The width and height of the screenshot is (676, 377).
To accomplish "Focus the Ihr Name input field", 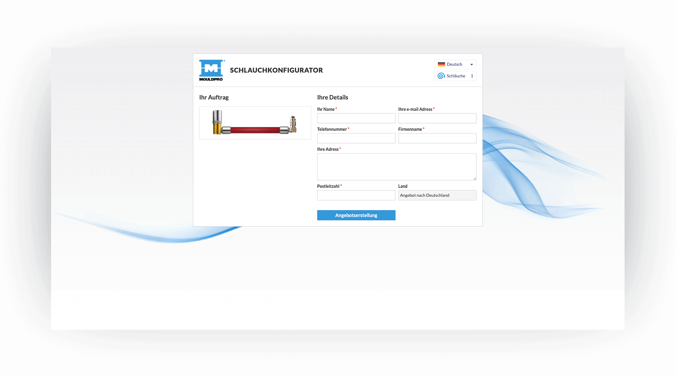I will tap(356, 118).
